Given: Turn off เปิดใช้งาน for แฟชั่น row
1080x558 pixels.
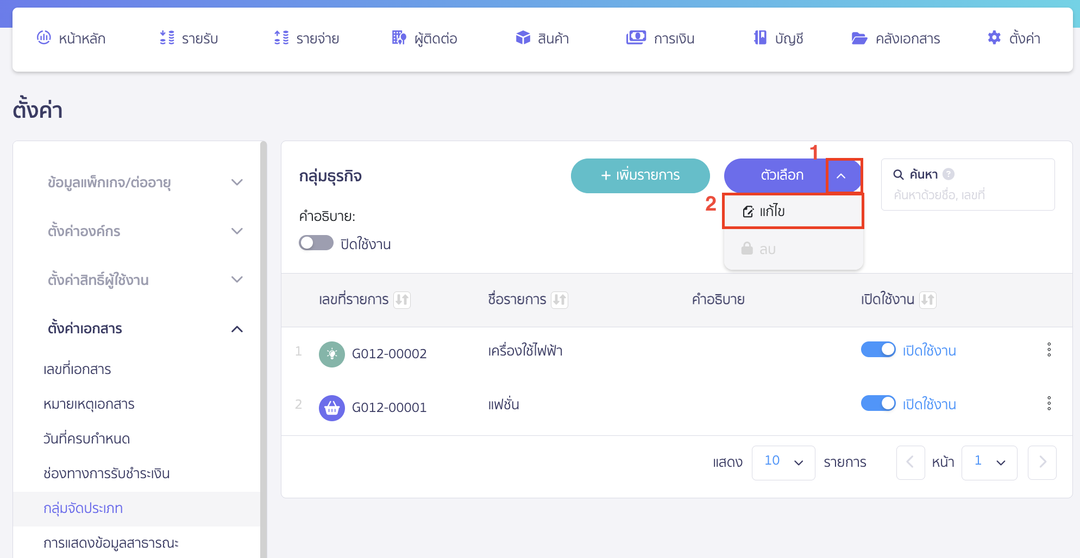Looking at the screenshot, I should tap(878, 403).
